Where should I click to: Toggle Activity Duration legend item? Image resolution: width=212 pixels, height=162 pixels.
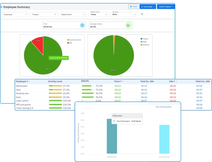(74, 40)
